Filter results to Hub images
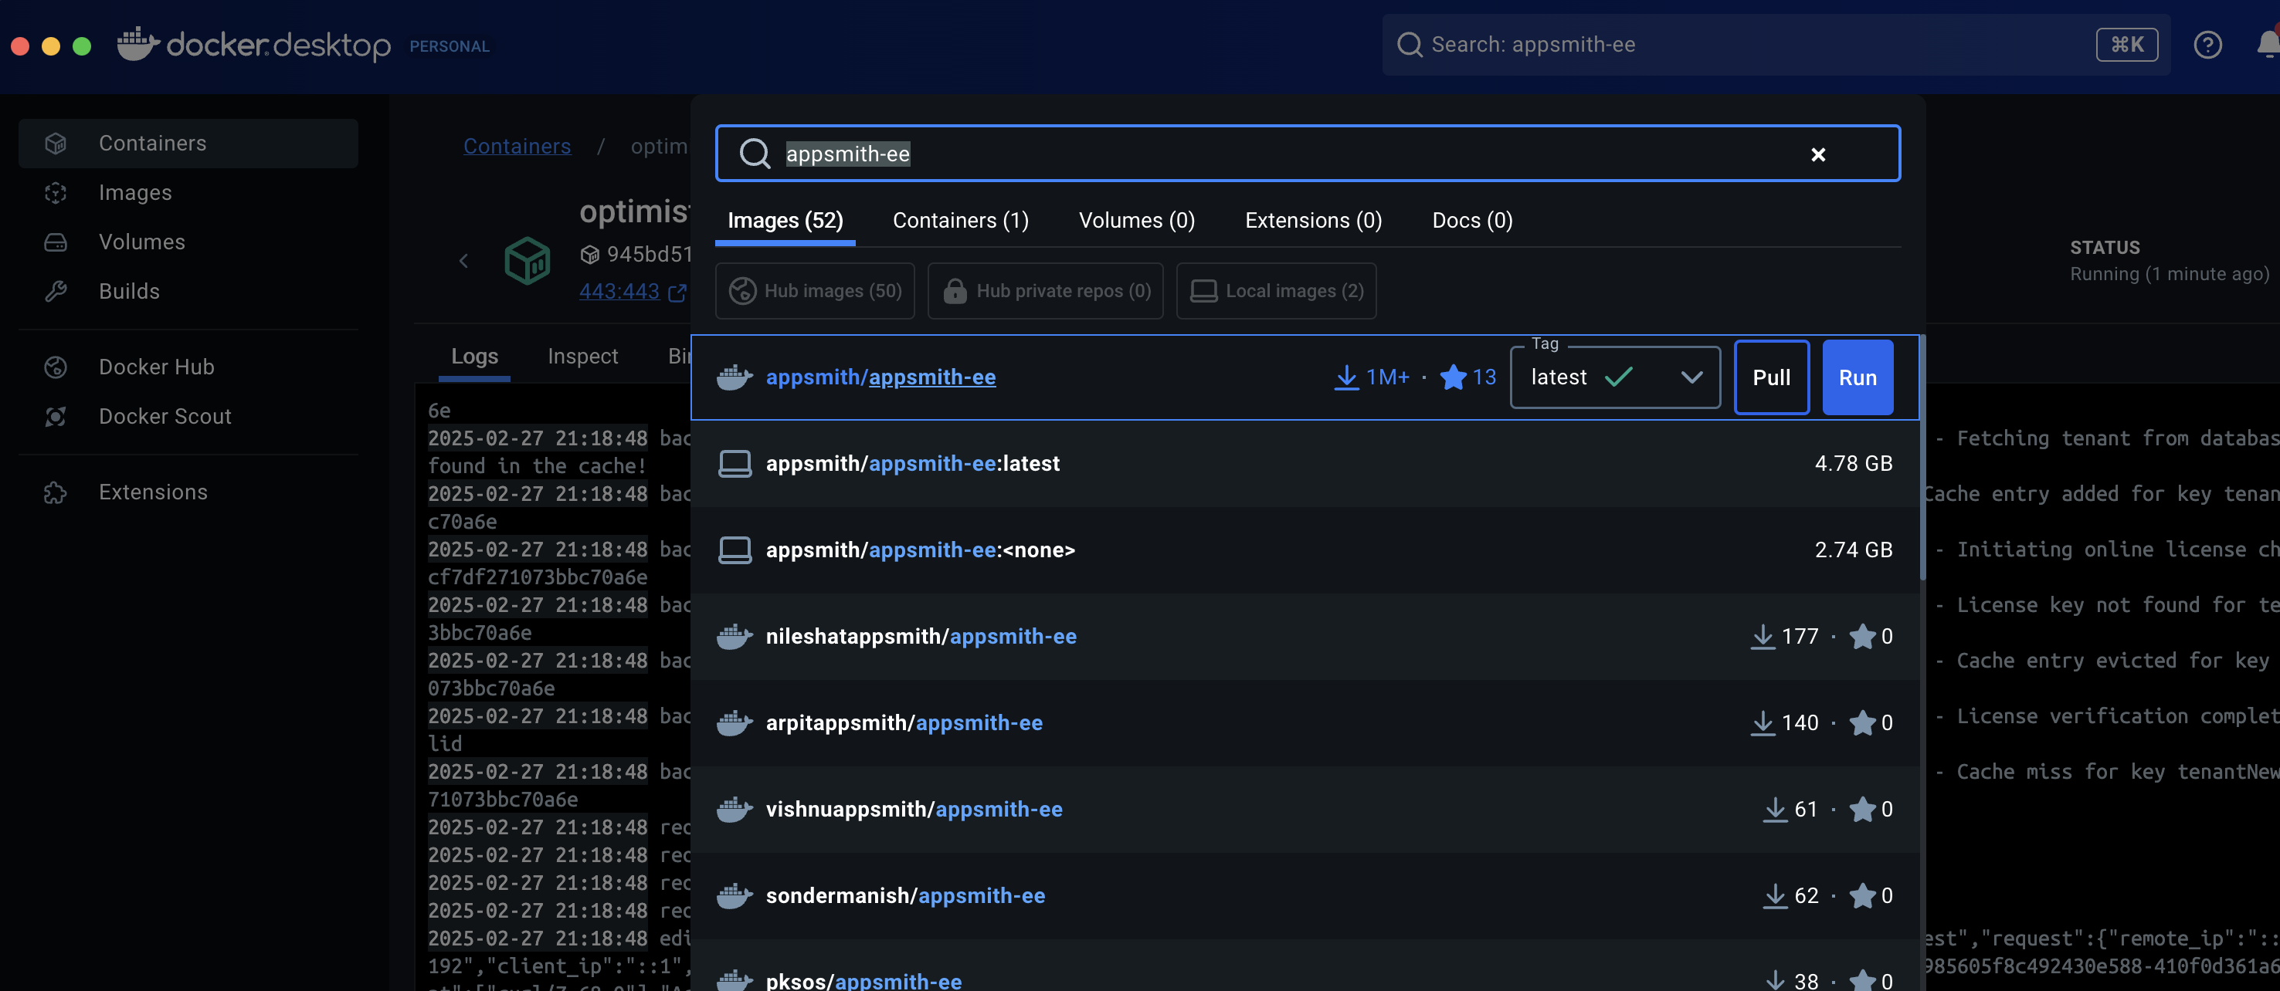The image size is (2280, 991). 814,290
